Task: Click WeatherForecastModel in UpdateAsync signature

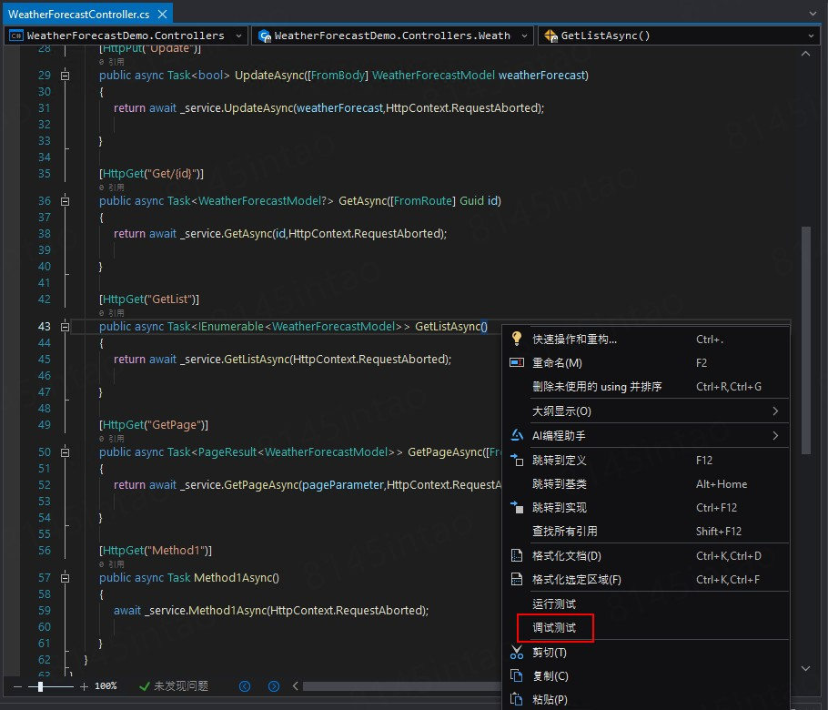Action: [x=433, y=76]
